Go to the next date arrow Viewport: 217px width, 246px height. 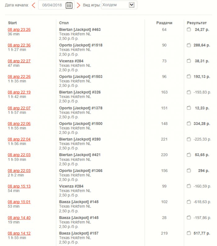(78, 5)
